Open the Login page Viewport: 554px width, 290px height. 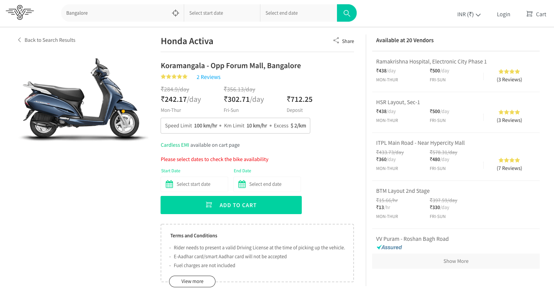coord(503,14)
